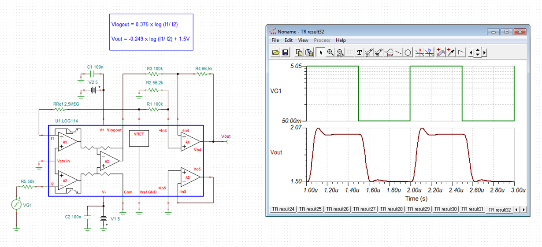Click the curve with equation box icon
542x247 pixels.
tap(389, 52)
